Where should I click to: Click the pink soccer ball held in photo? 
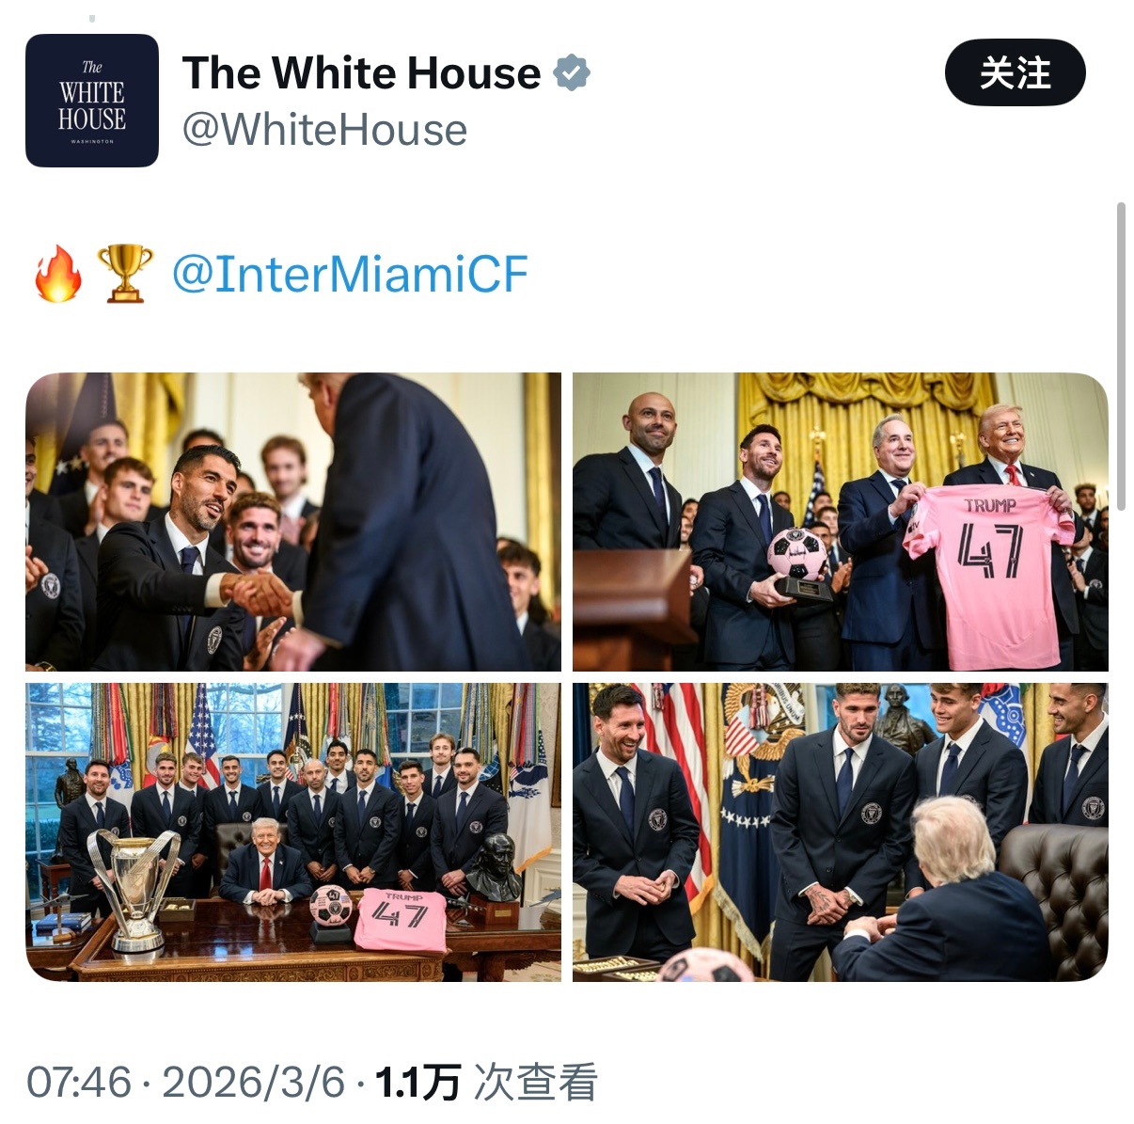(x=797, y=555)
